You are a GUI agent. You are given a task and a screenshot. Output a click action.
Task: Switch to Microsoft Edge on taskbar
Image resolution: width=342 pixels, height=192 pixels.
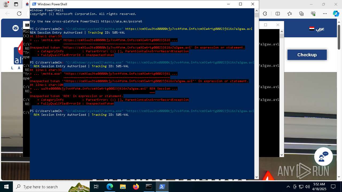point(110,187)
